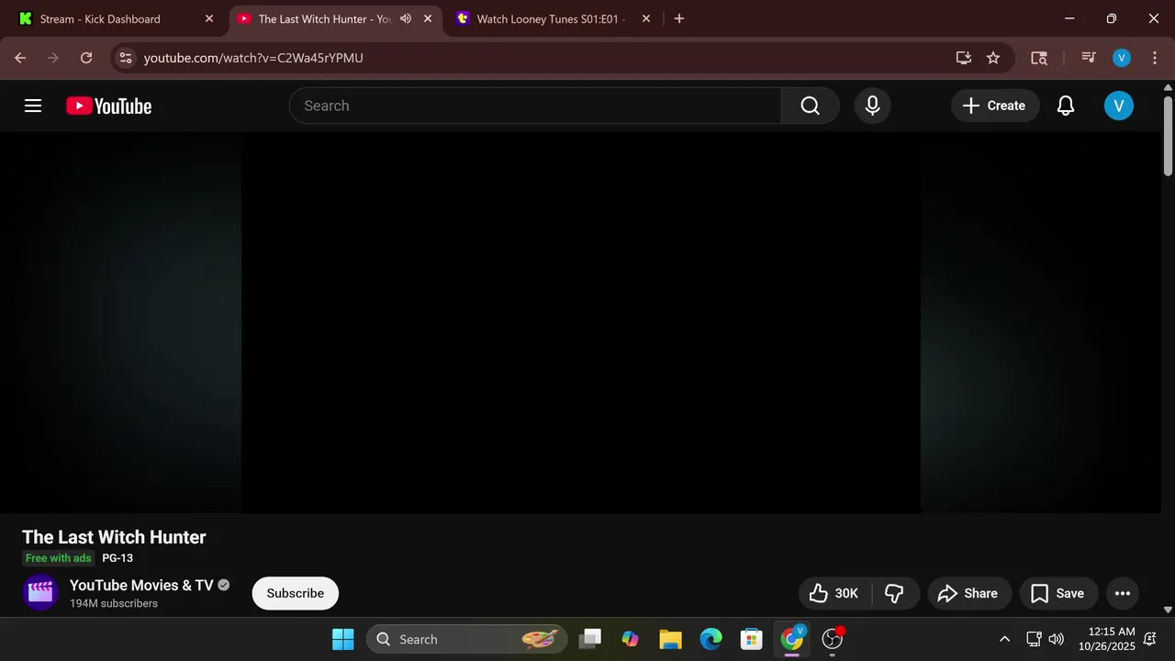Image resolution: width=1175 pixels, height=661 pixels.
Task: Click the video player area
Action: pyautogui.click(x=580, y=322)
